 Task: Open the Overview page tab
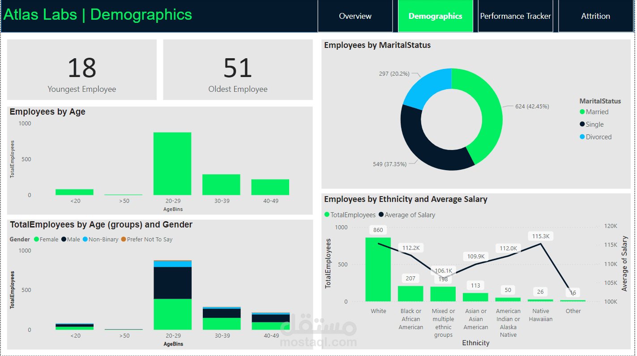point(355,16)
